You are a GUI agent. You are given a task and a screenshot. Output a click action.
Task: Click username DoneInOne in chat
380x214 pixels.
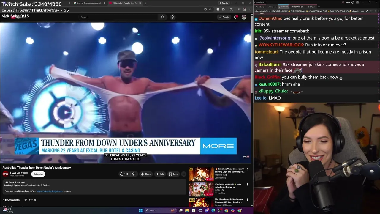(270, 18)
